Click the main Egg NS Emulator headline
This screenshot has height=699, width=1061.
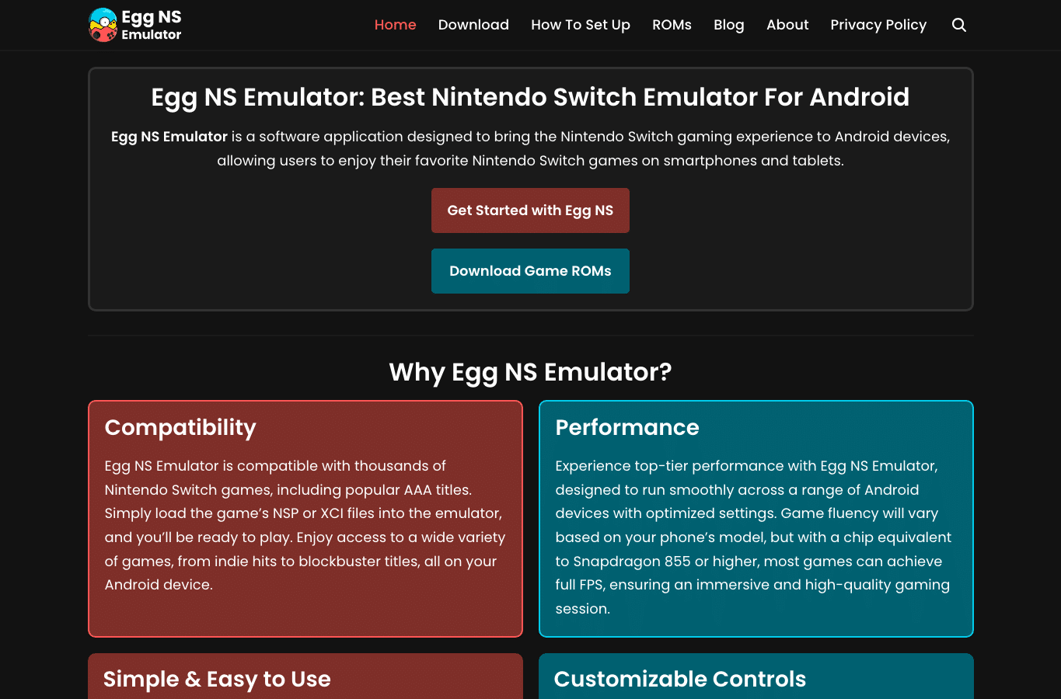point(530,97)
